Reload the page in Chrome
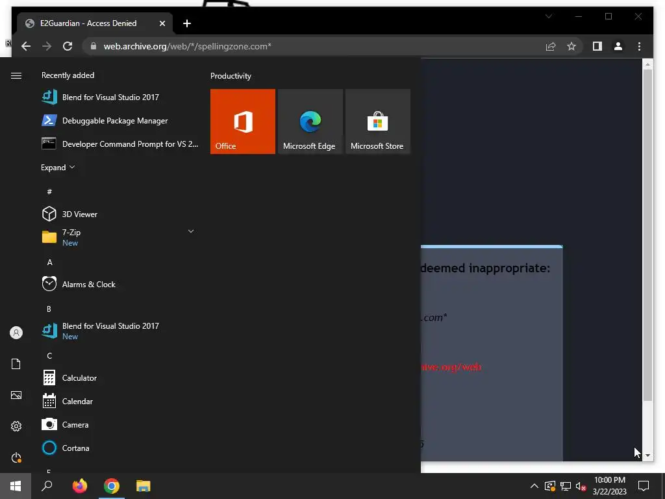The height and width of the screenshot is (499, 665). coord(68,46)
